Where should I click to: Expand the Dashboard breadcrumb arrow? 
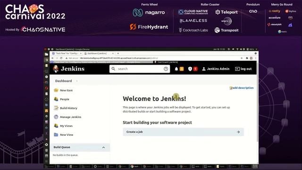click(77, 81)
